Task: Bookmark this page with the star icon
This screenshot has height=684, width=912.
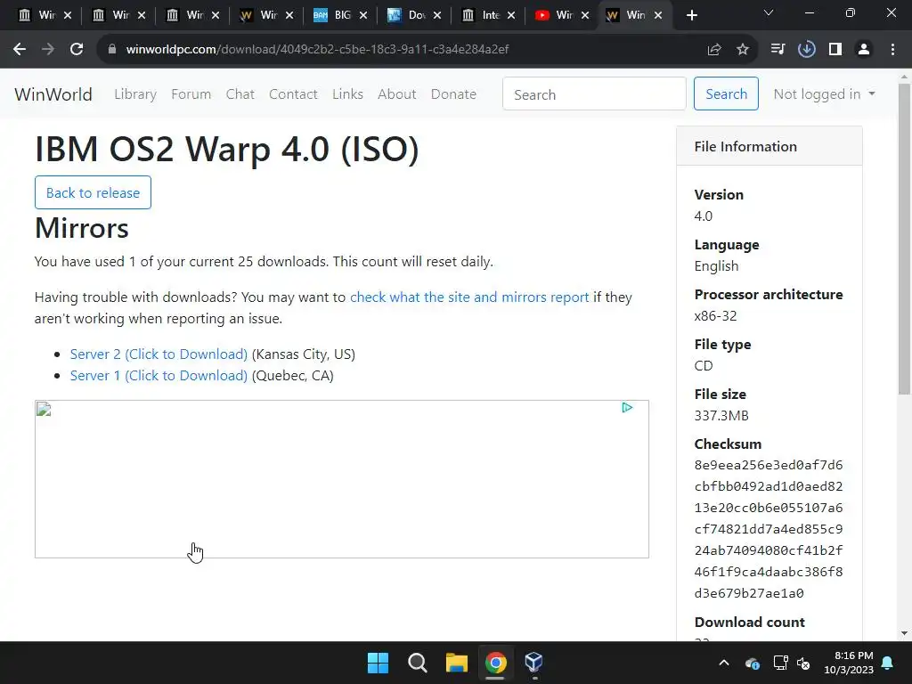Action: pyautogui.click(x=743, y=50)
